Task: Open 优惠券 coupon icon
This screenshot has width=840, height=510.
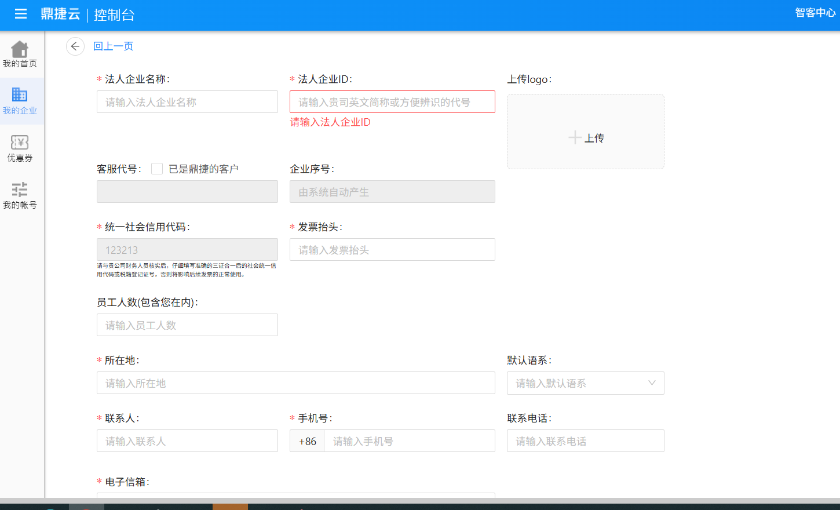Action: (20, 143)
